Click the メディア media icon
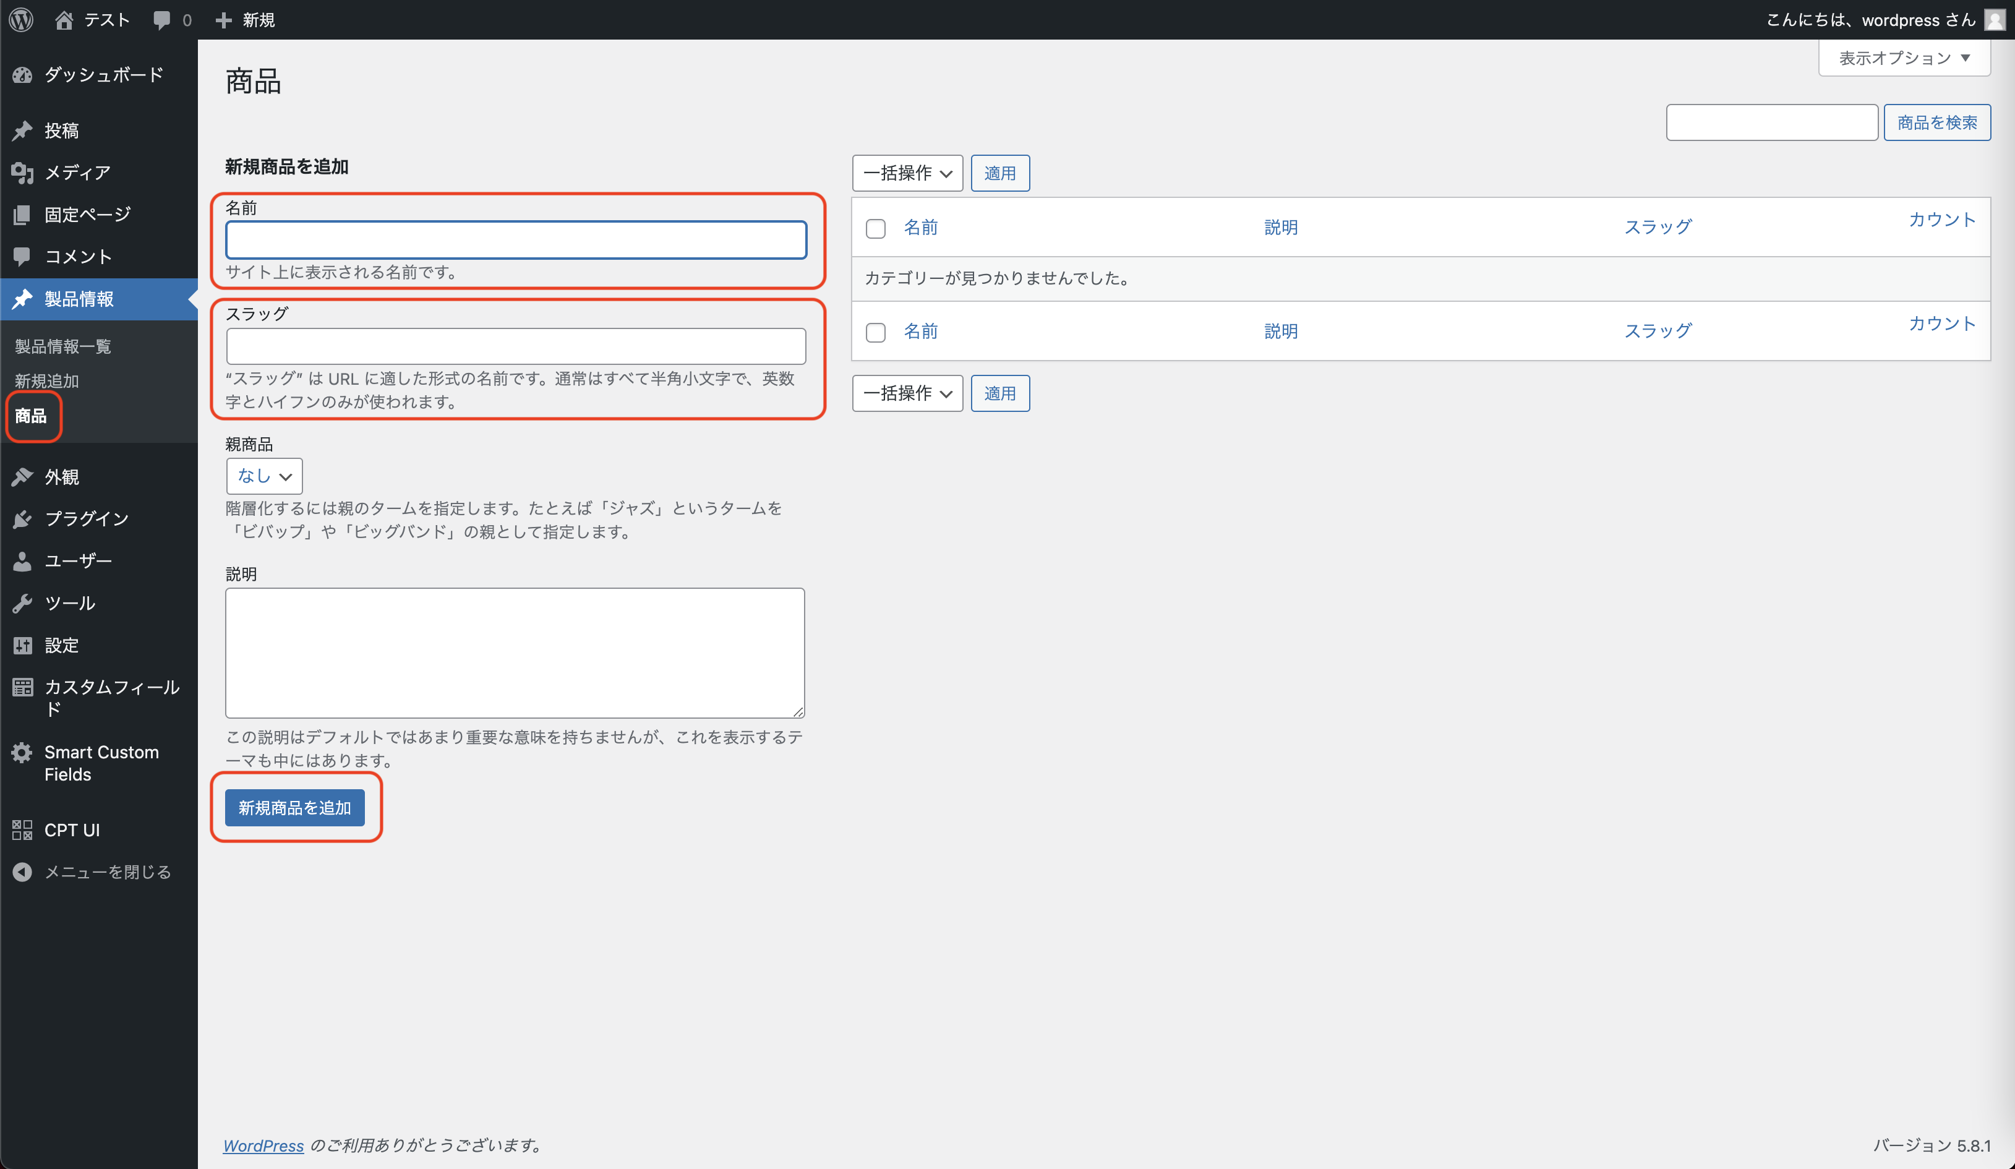This screenshot has width=2015, height=1169. point(22,173)
